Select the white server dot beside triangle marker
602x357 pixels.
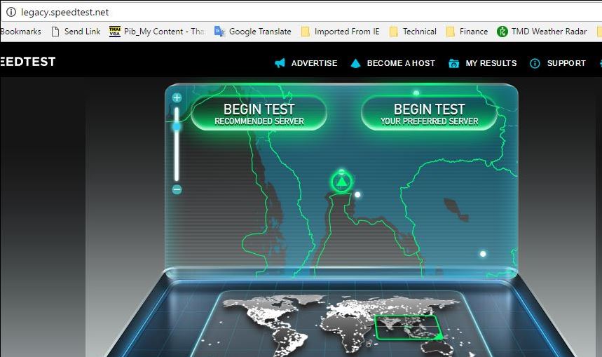pos(357,195)
